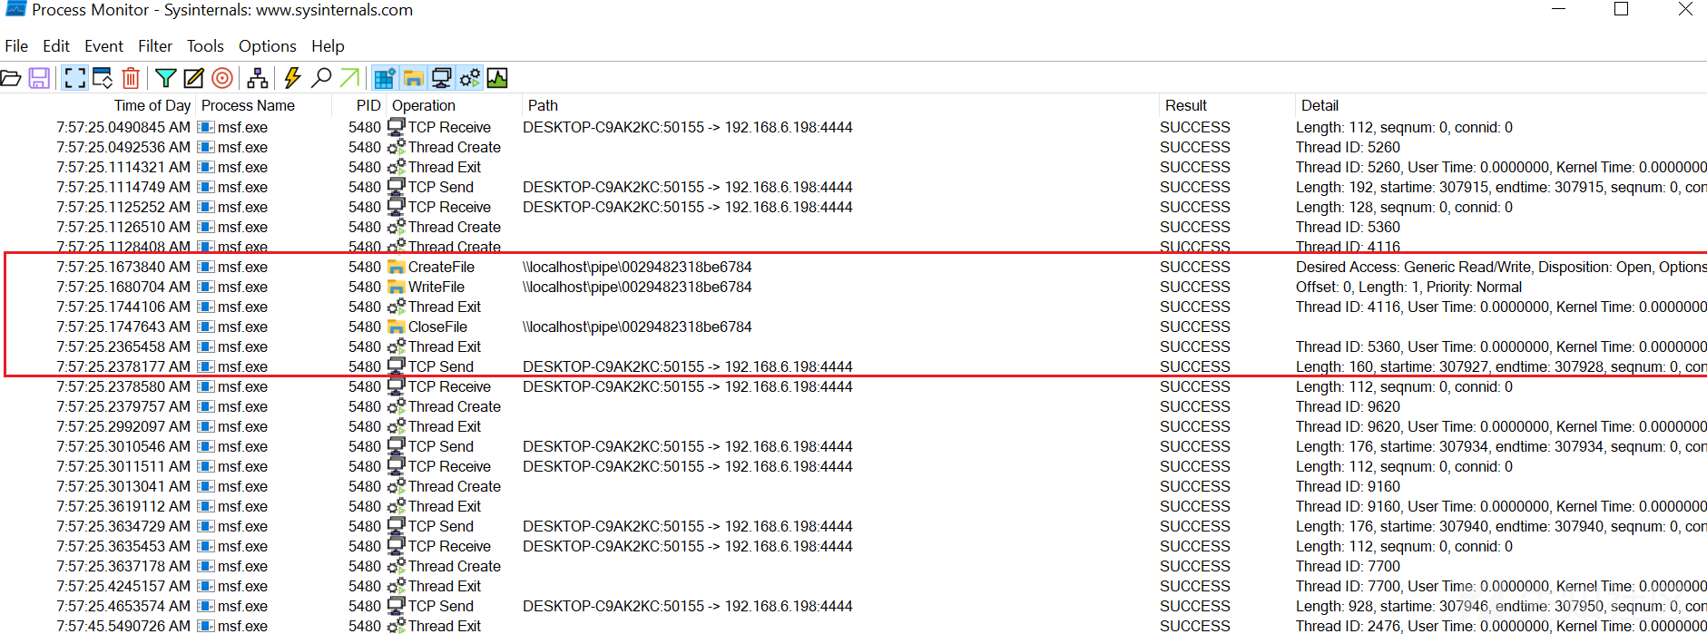Click the green Jump To arrow icon

pos(349,78)
